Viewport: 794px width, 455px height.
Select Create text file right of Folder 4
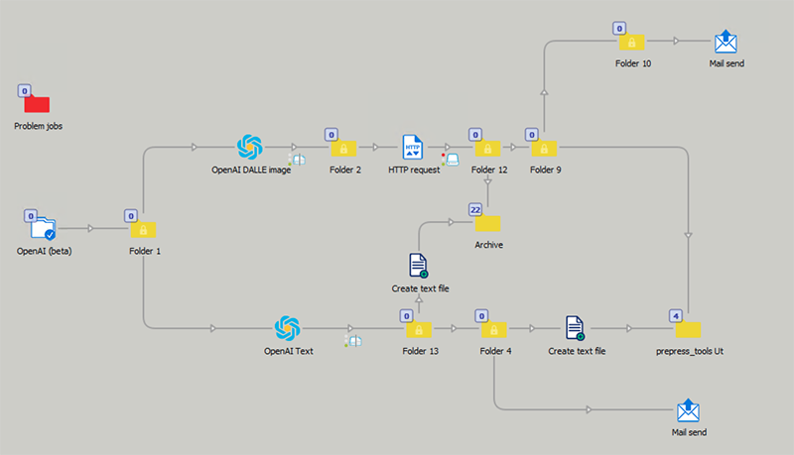[576, 327]
